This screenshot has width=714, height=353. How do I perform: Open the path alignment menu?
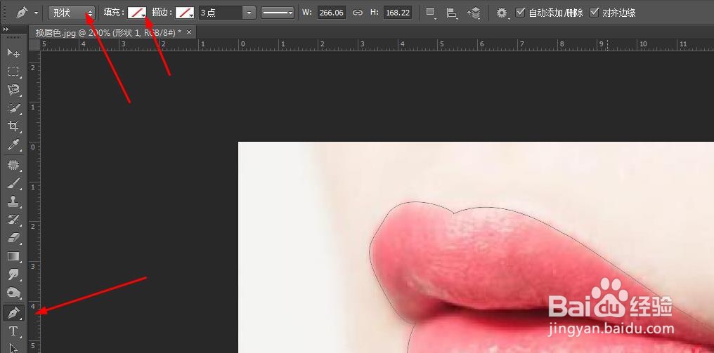(x=451, y=13)
